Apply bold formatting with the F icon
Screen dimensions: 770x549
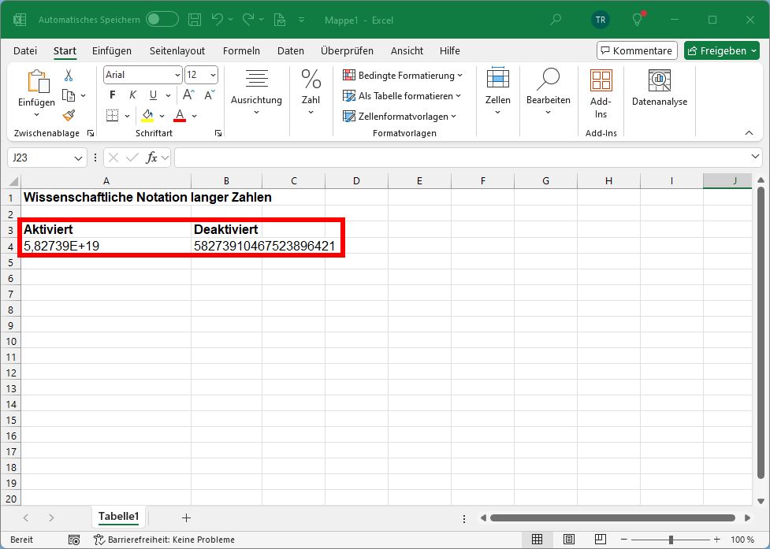click(x=113, y=95)
